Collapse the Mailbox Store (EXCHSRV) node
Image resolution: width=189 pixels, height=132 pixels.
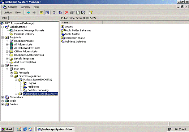[16, 80]
